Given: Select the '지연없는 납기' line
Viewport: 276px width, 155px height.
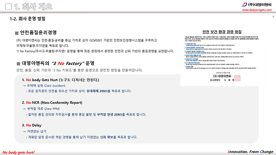Looking at the screenshot, I should click(35, 132).
